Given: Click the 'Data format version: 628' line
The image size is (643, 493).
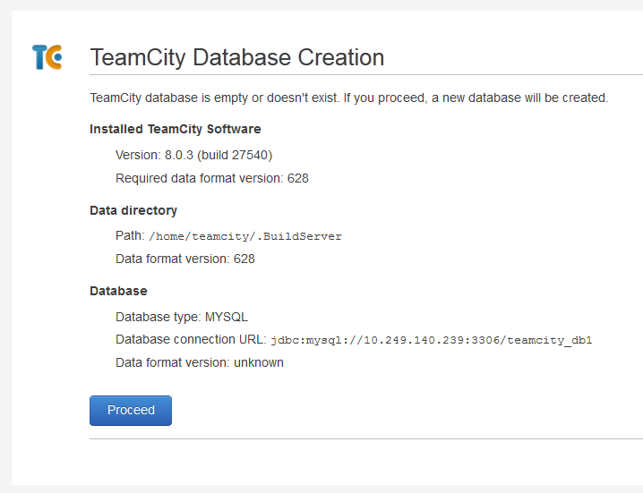Looking at the screenshot, I should (185, 259).
